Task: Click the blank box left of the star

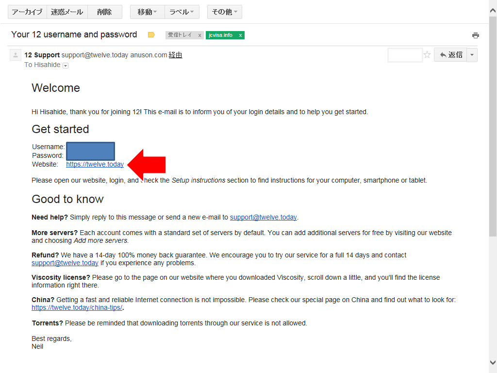Action: point(405,55)
